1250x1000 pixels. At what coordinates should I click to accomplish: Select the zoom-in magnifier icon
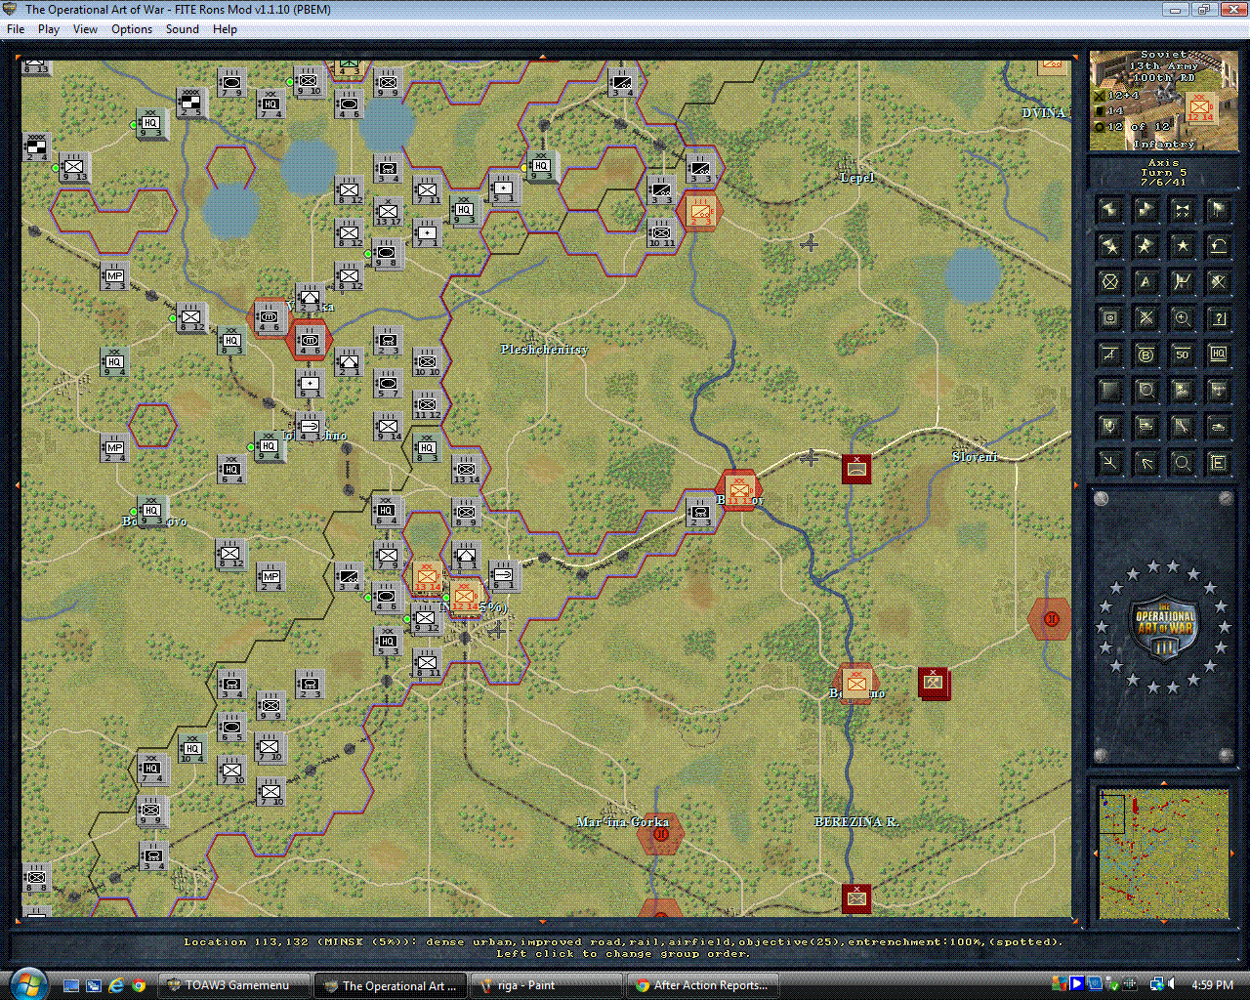coord(1182,319)
